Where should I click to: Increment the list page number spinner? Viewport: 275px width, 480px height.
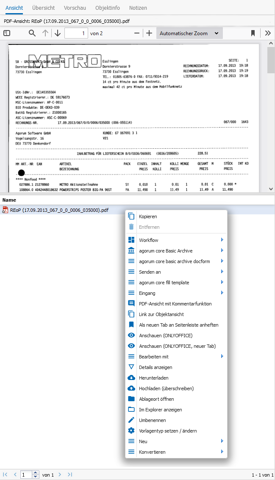pyautogui.click(x=36, y=473)
